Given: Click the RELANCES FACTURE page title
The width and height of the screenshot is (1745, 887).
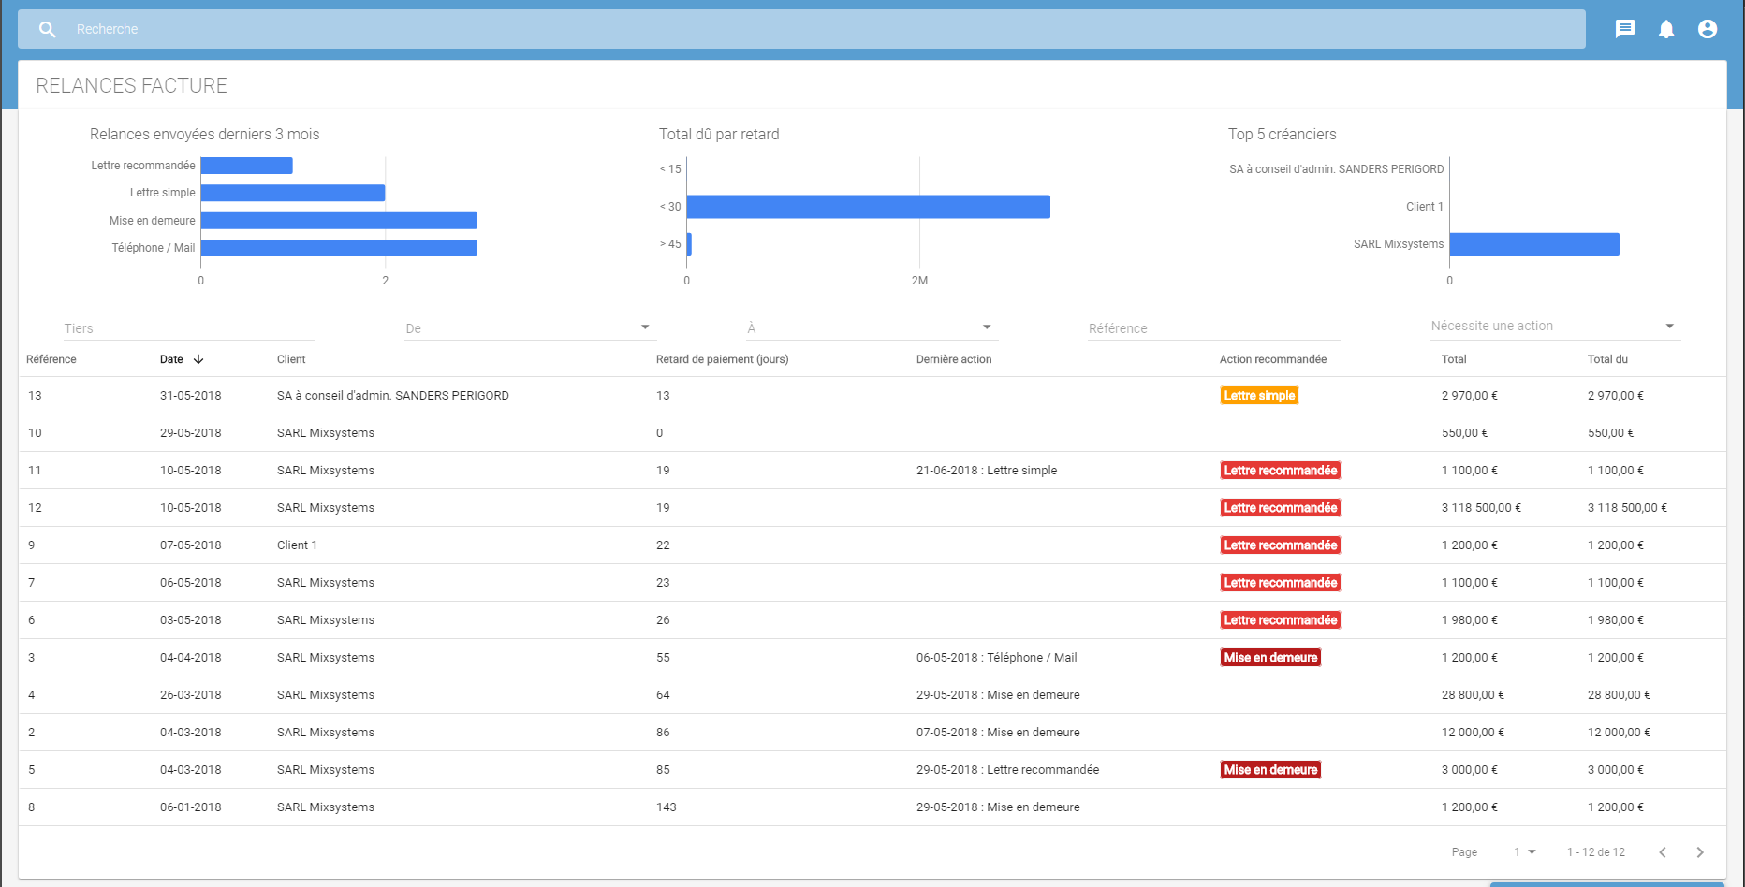Looking at the screenshot, I should click(x=132, y=86).
